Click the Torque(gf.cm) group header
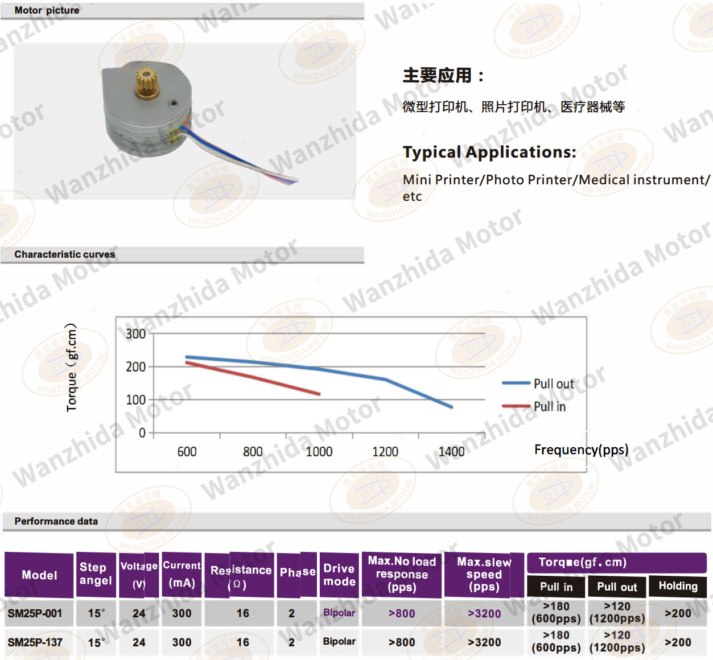The image size is (713, 660). [616, 562]
